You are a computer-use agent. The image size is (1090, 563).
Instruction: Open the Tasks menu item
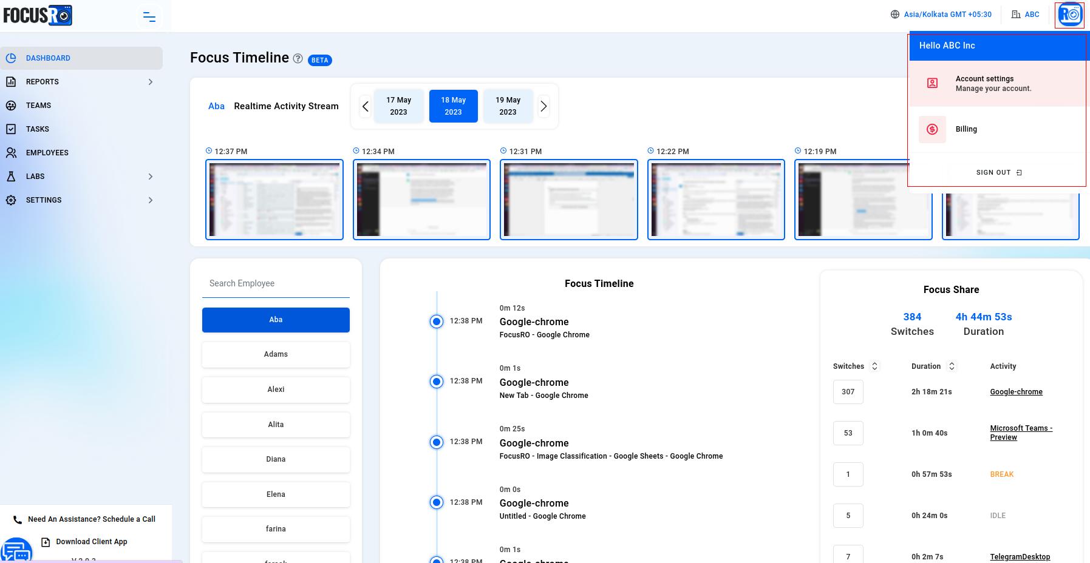pos(81,129)
